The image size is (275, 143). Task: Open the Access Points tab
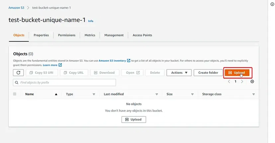coord(142,35)
